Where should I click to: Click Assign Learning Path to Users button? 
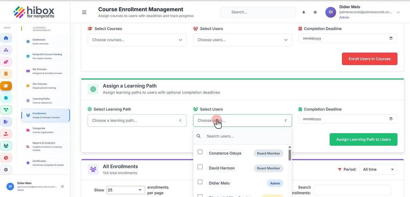tap(363, 140)
